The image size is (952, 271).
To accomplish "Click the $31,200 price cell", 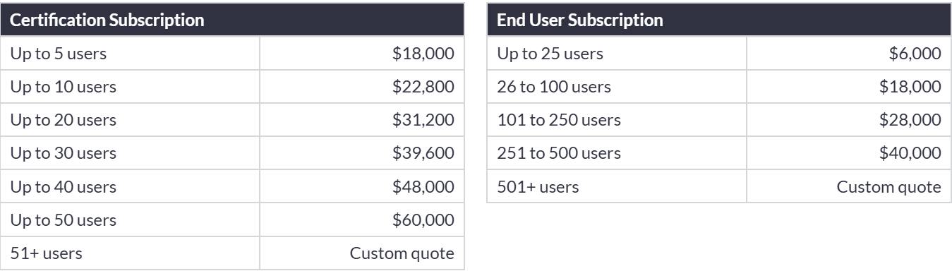I will 362,120.
